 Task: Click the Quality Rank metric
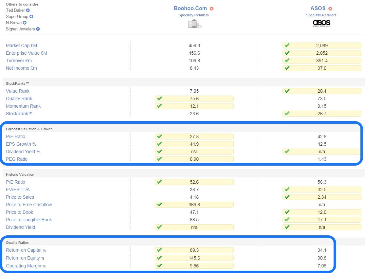coord(19,99)
